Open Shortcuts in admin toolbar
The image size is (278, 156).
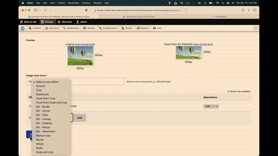(65, 22)
